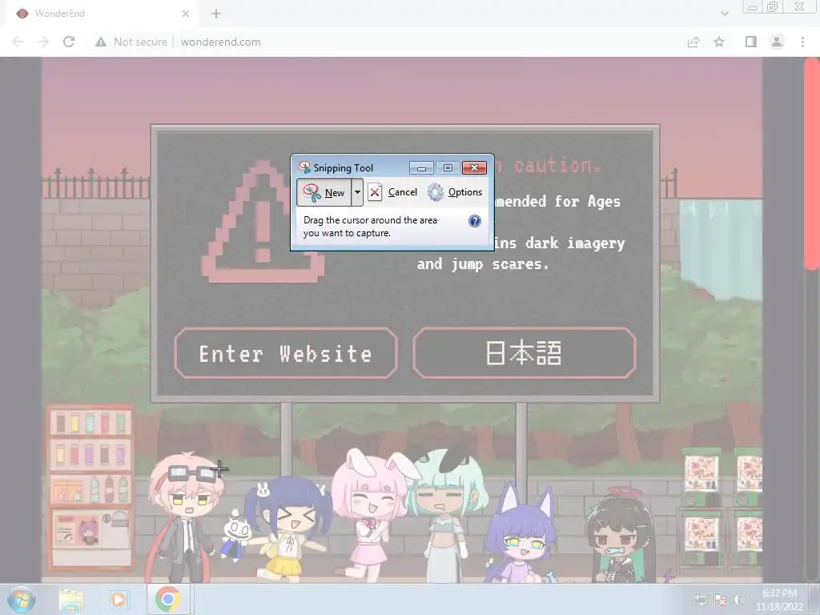The height and width of the screenshot is (615, 820).
Task: Open Snipping Tool Options
Action: tap(455, 192)
